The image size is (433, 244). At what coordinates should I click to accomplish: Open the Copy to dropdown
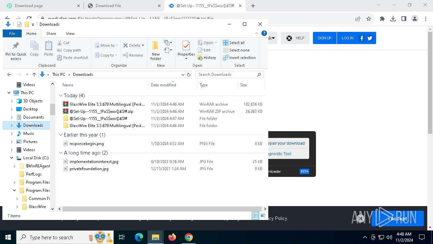pos(106,55)
